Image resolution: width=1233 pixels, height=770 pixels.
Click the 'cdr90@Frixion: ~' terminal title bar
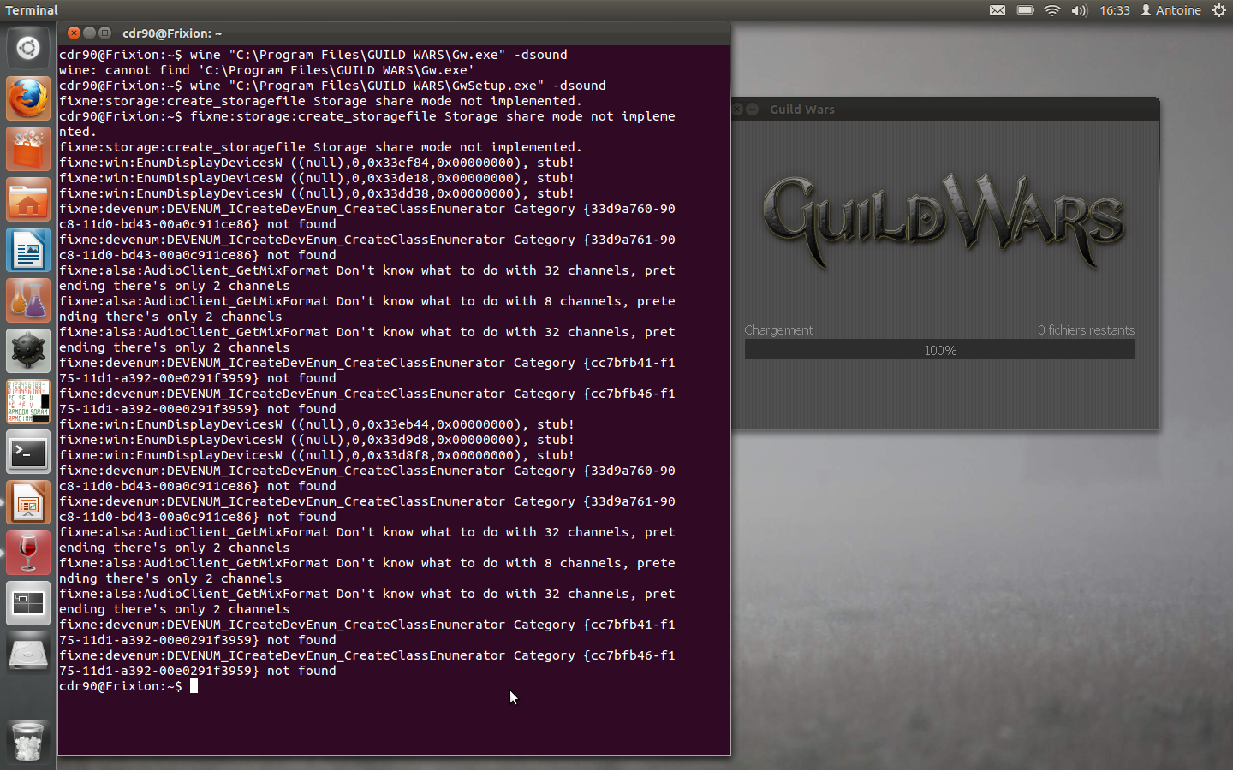[x=394, y=33]
